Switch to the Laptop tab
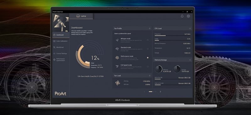 click(81, 16)
